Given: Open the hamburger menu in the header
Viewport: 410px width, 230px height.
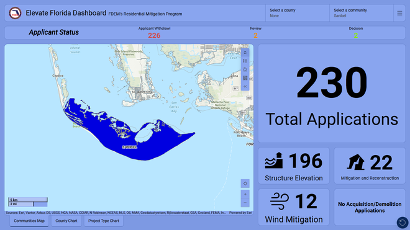Looking at the screenshot, I should pos(399,13).
